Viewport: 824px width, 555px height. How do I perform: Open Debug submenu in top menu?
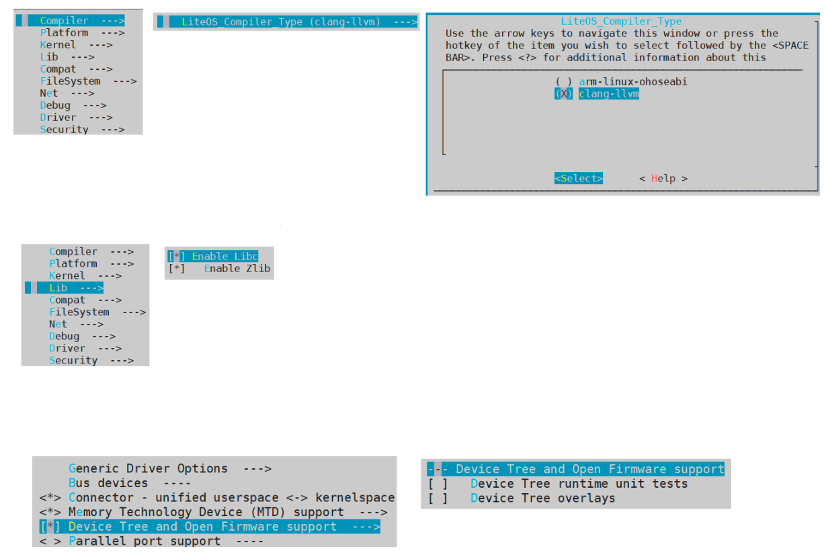(73, 105)
